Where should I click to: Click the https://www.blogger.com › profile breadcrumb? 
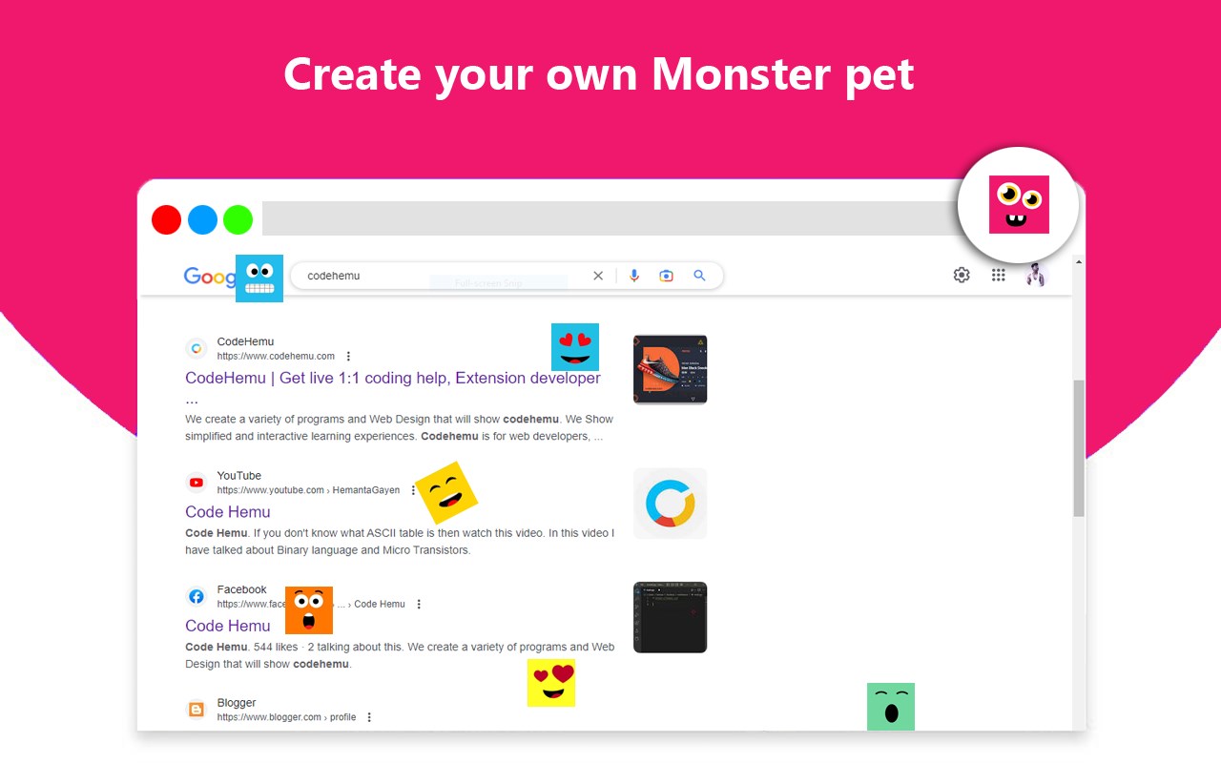coord(286,717)
